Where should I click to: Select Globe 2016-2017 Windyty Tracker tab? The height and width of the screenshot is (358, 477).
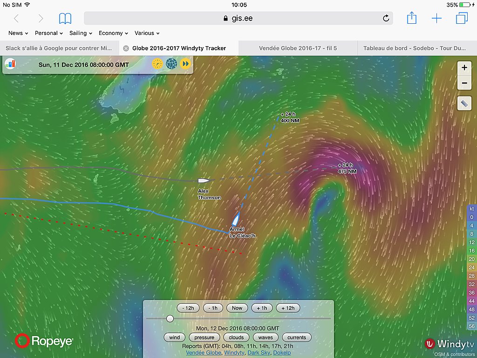click(x=179, y=48)
